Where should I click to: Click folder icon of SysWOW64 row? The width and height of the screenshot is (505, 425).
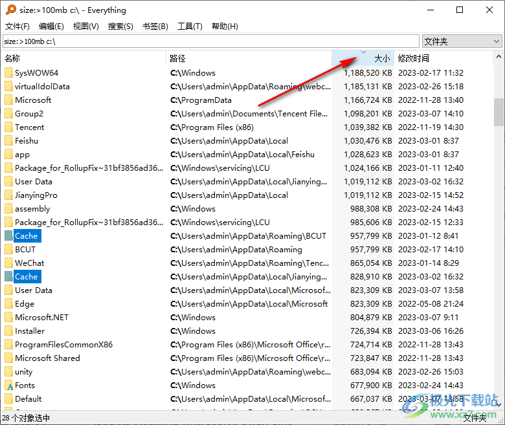(8, 72)
